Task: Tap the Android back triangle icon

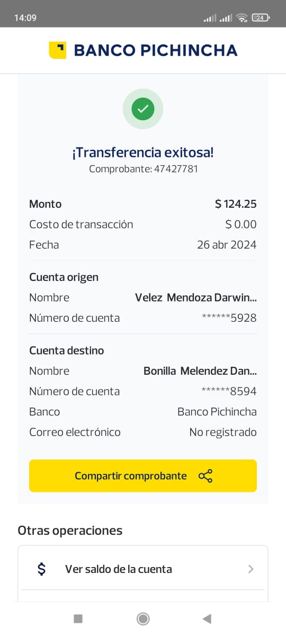Action: 207,619
